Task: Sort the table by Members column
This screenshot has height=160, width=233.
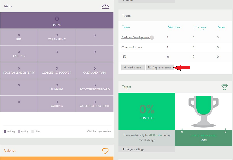Action: pyautogui.click(x=174, y=27)
